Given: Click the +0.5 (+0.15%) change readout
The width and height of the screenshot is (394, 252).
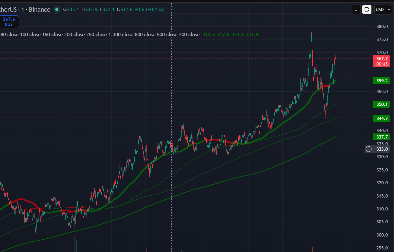Looking at the screenshot, I should point(149,10).
